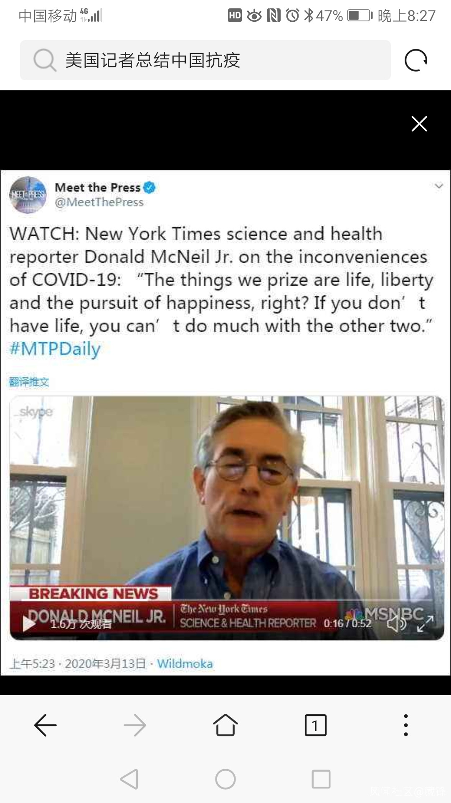451x803 pixels.
Task: Close the image viewer with X
Action: coord(419,124)
